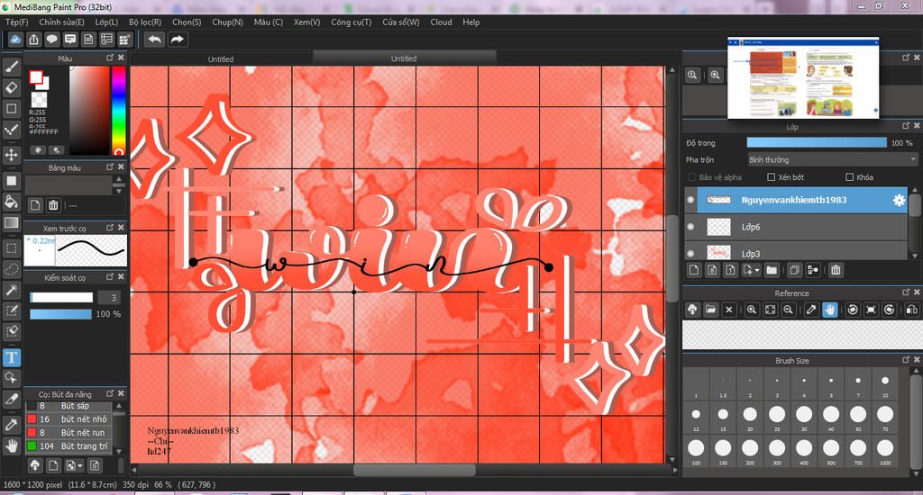Hide the Nguyenvankhiemtb1983 layer
923x495 pixels.
tap(690, 200)
